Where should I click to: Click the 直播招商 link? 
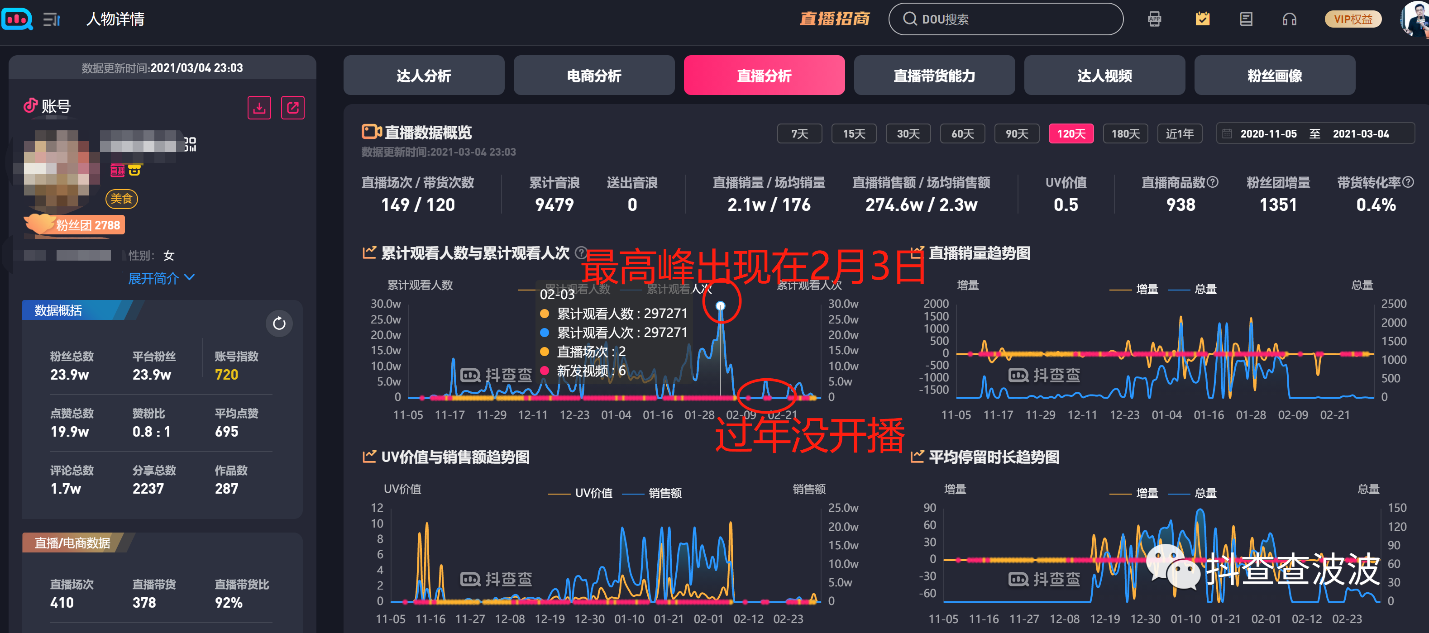834,19
